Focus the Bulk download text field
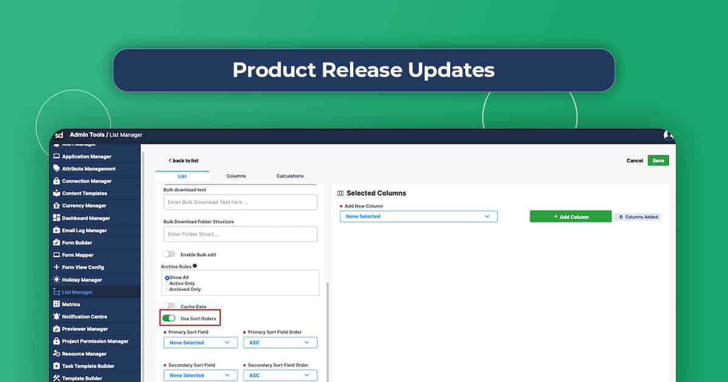This screenshot has height=382, width=728. (x=240, y=202)
